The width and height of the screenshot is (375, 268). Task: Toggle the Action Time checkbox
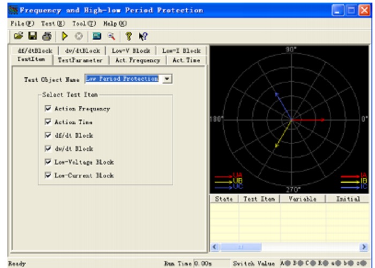48,122
